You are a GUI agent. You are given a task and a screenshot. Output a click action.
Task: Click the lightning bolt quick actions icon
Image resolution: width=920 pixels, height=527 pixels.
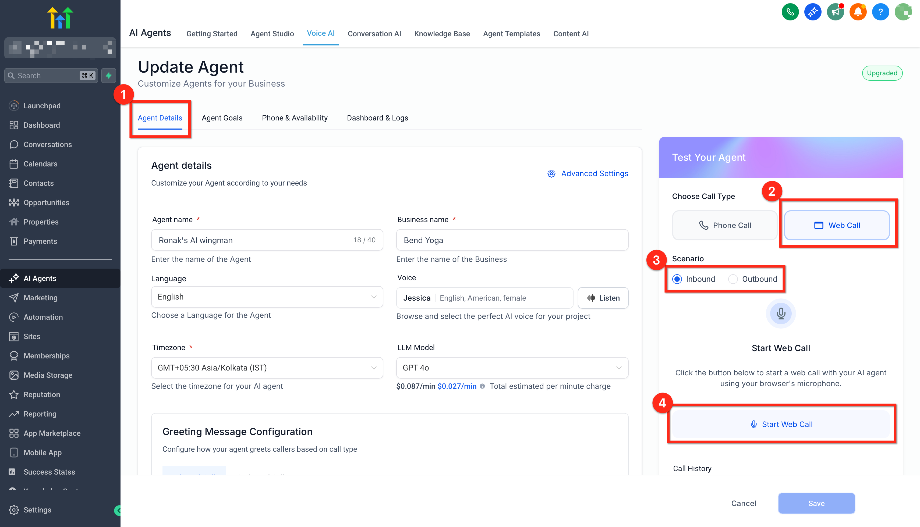click(109, 76)
